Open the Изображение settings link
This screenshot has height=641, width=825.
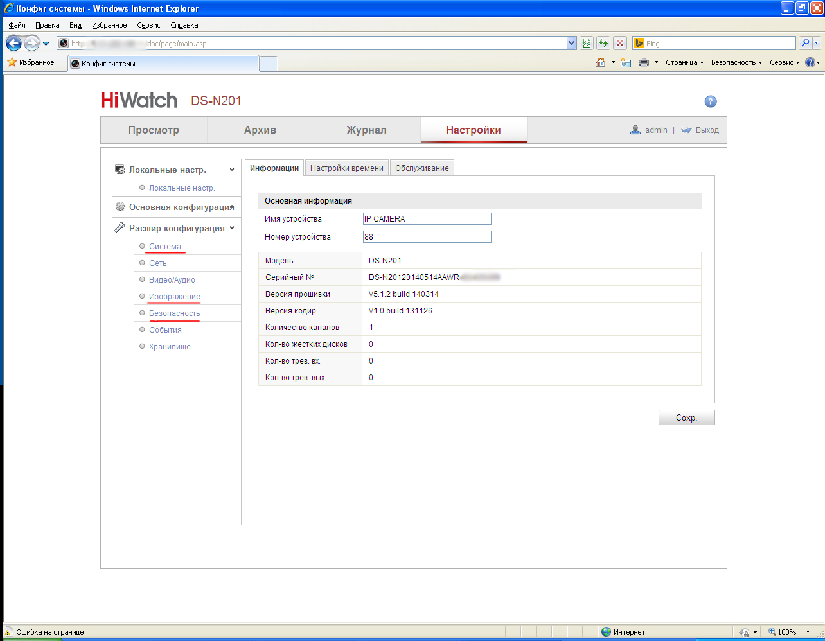coord(175,297)
